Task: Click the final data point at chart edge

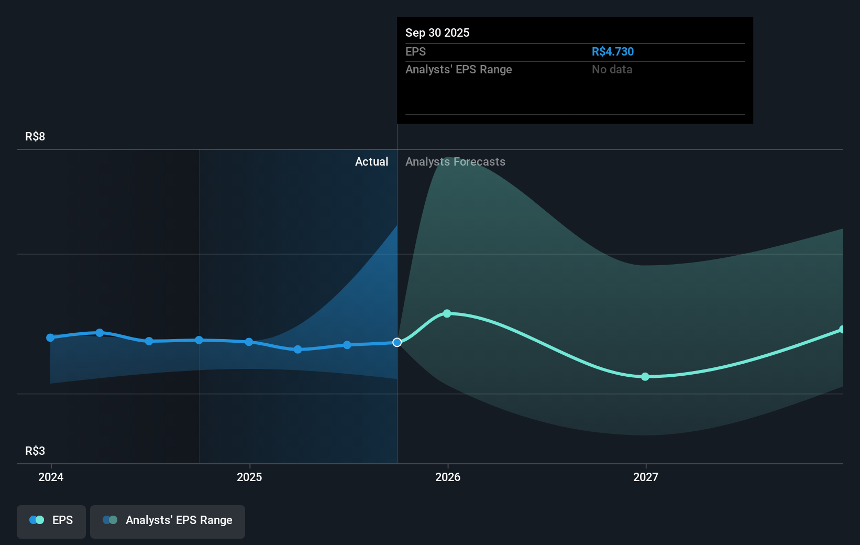Action: [x=842, y=329]
